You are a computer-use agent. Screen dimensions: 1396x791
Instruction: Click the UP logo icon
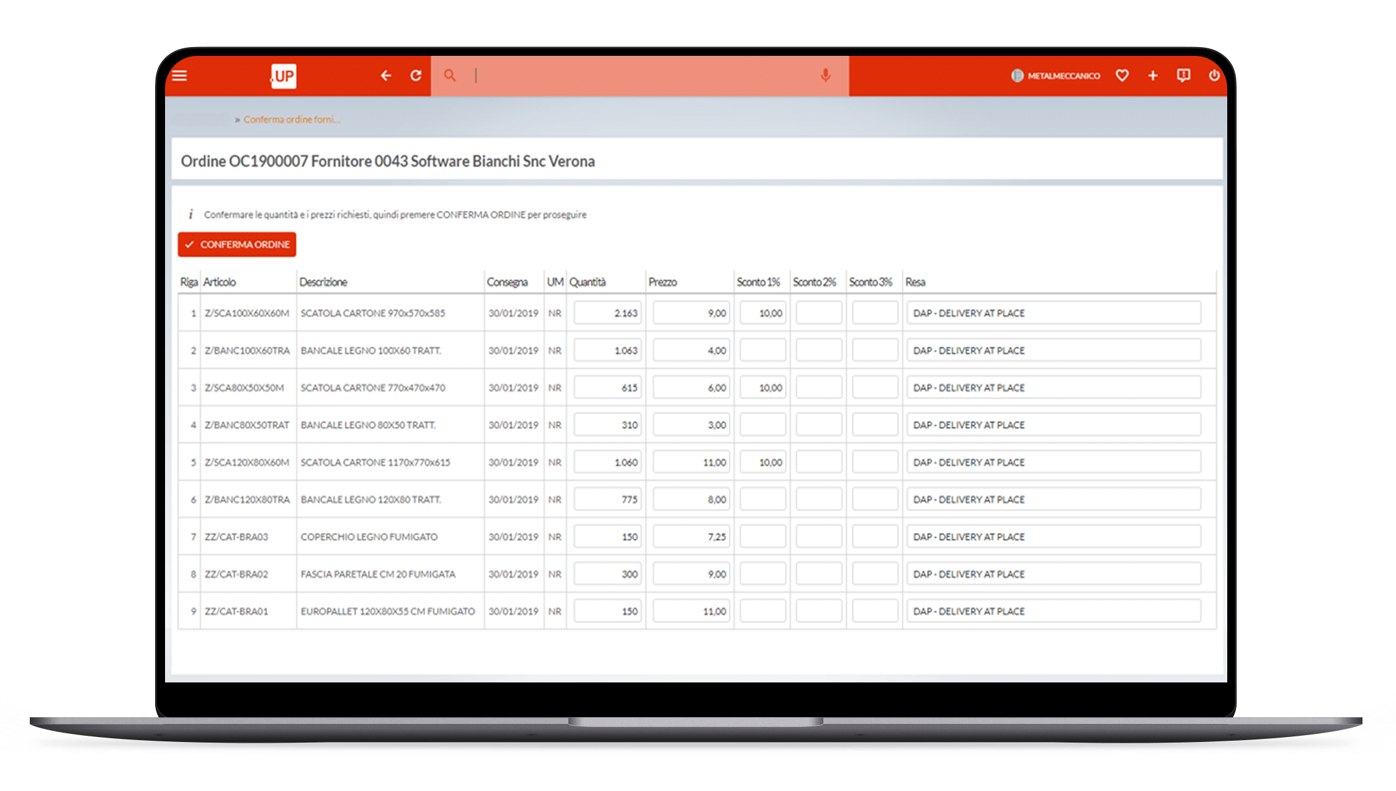point(284,76)
